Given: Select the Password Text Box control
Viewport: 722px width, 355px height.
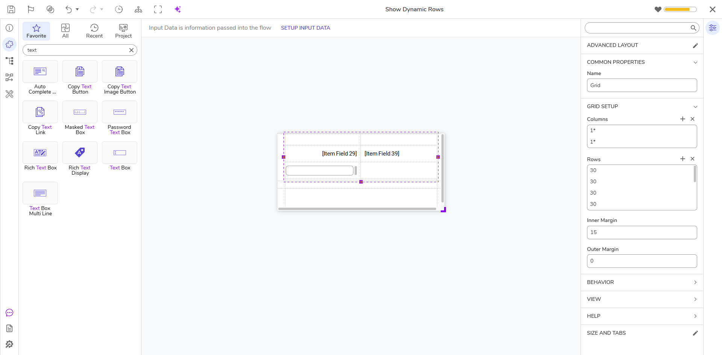Looking at the screenshot, I should click(120, 118).
